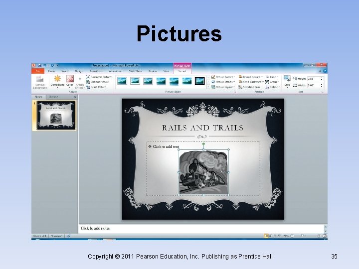Click the zoom out minus button
Screen dimensions: 359x269
click(292, 236)
